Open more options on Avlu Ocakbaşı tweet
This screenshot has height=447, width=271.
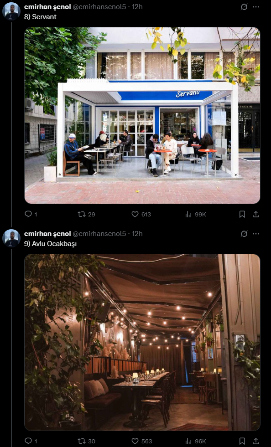[256, 234]
